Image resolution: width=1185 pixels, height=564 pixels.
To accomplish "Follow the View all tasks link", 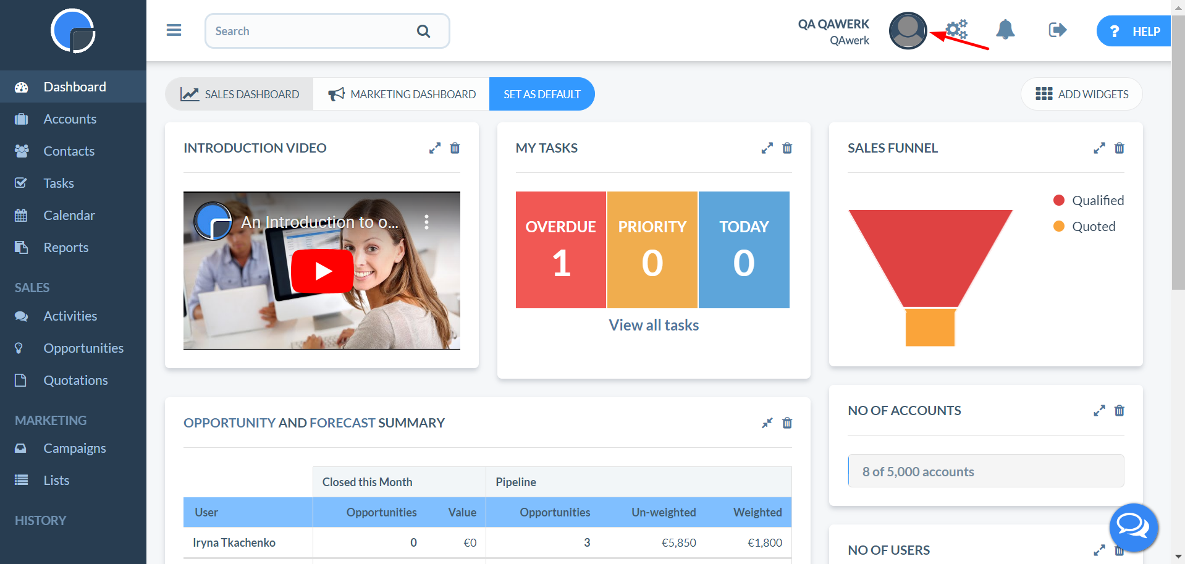I will [654, 325].
